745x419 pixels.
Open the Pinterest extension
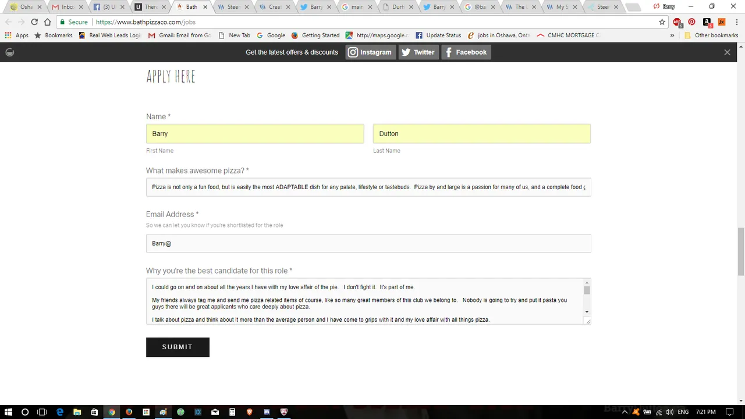(692, 22)
